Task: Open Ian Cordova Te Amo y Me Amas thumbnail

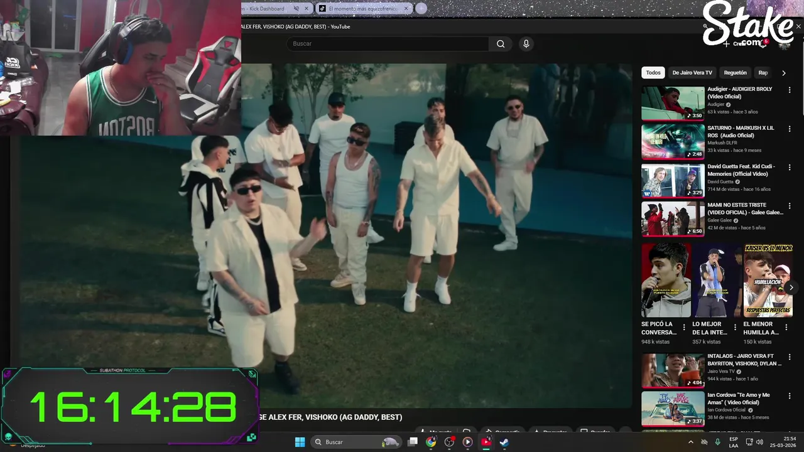Action: click(x=673, y=409)
